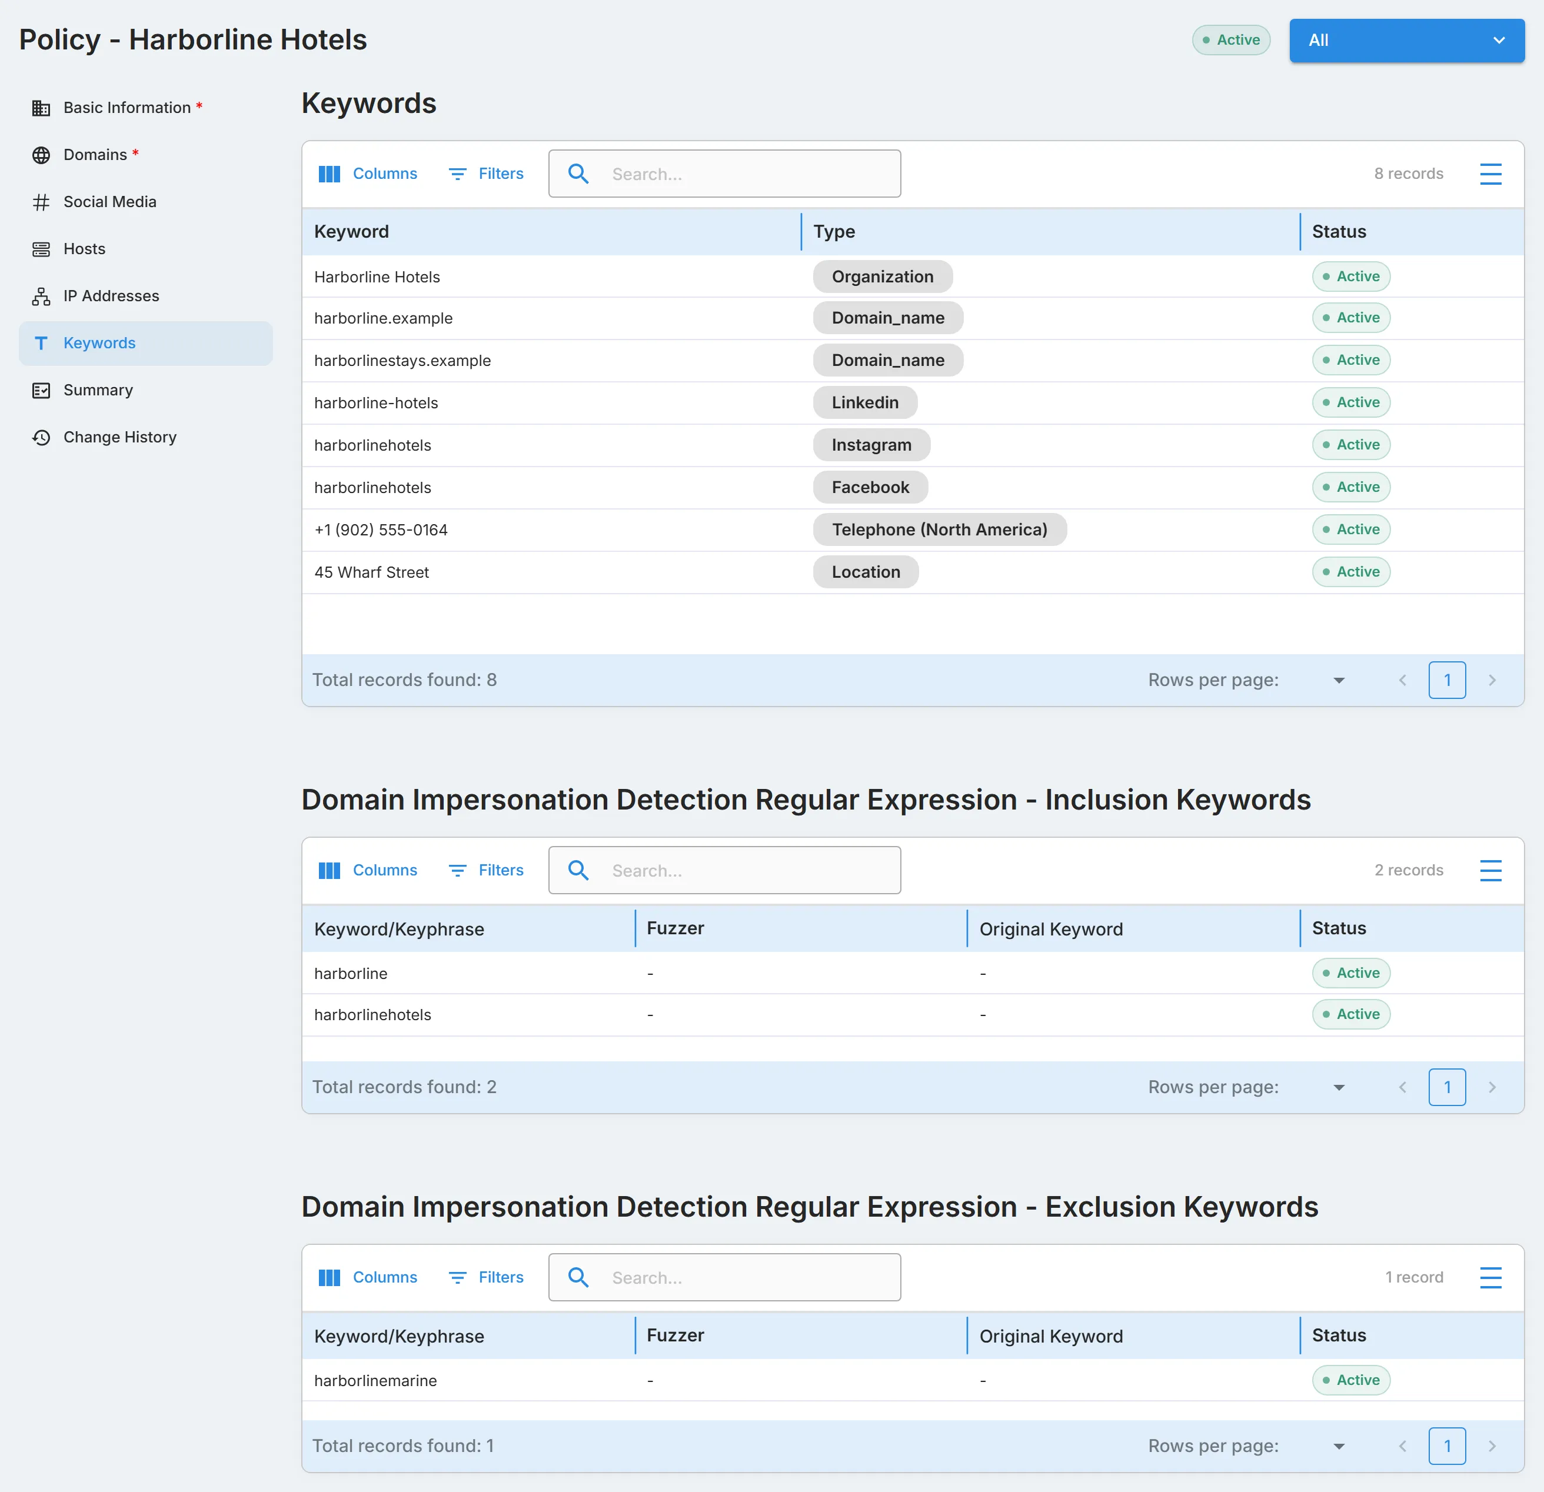Image resolution: width=1544 pixels, height=1492 pixels.
Task: Open Columns in the Keywords table toolbar
Action: coord(368,174)
